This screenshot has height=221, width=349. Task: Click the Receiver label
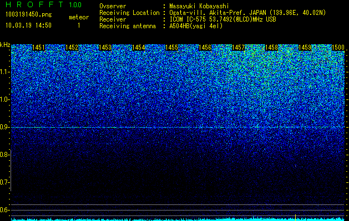(x=113, y=19)
